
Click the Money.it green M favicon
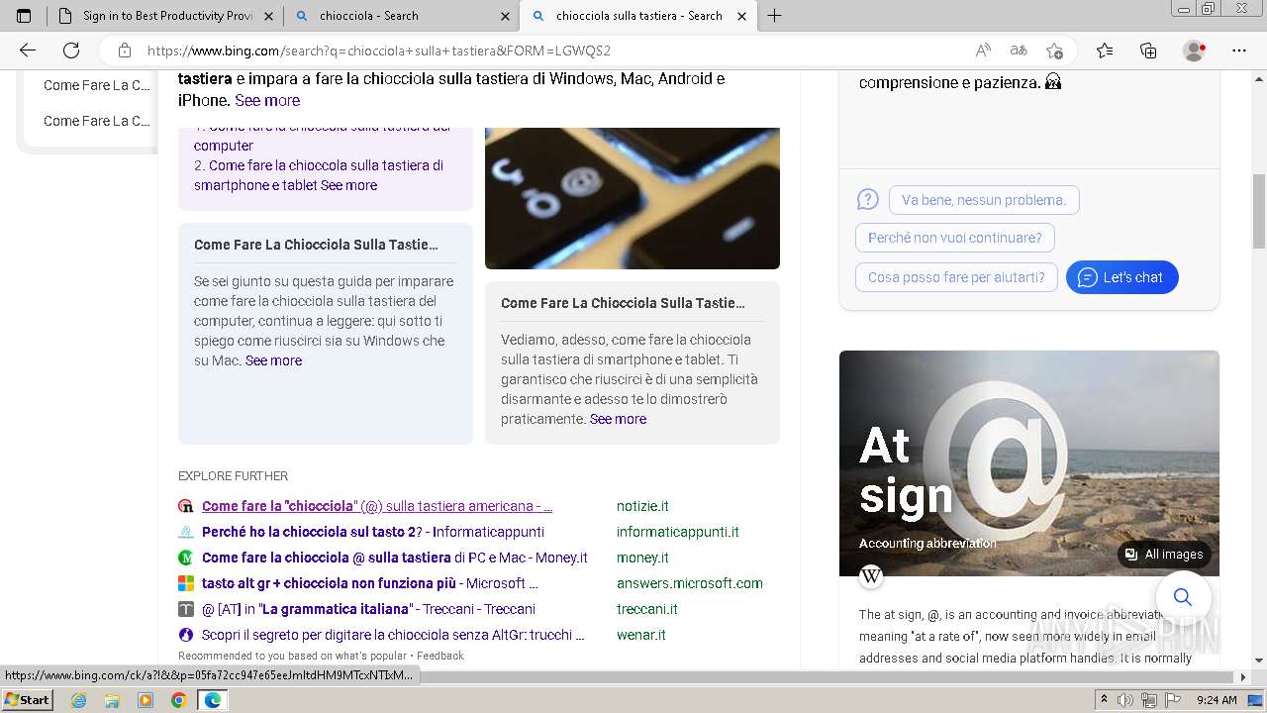pos(186,558)
